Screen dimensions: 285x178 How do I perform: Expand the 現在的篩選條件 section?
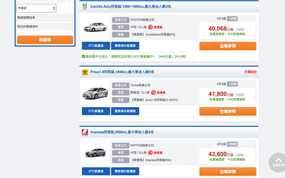pos(45,26)
